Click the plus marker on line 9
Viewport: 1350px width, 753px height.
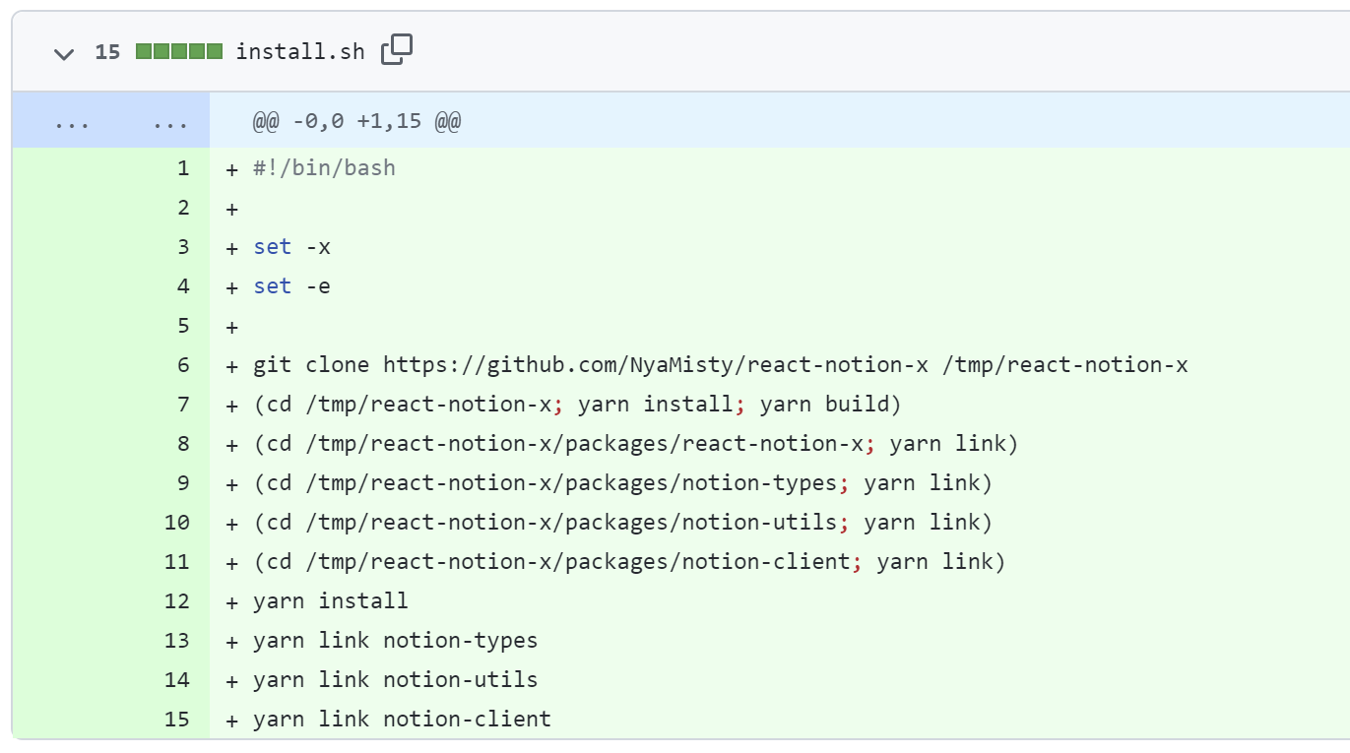point(232,483)
